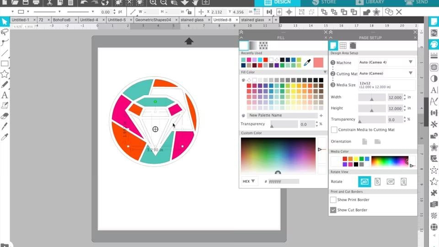Screen dimensions: 439x247
Task: Open the gradient fill tab in Fill panel
Action: click(253, 45)
